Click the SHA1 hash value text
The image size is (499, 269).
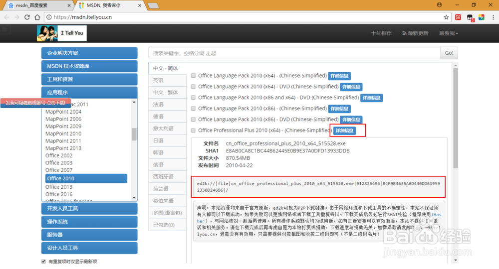[288, 151]
